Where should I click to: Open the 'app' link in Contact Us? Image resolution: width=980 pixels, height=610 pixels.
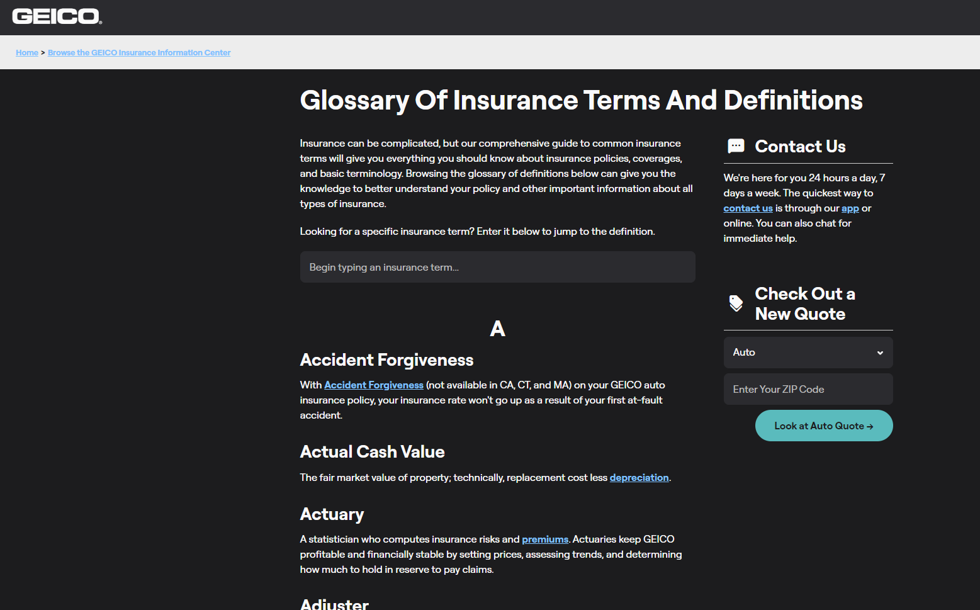click(850, 208)
